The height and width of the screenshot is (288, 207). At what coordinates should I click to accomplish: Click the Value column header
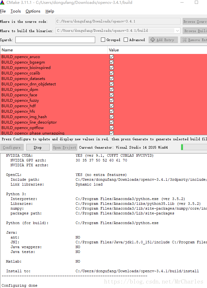click(x=157, y=50)
